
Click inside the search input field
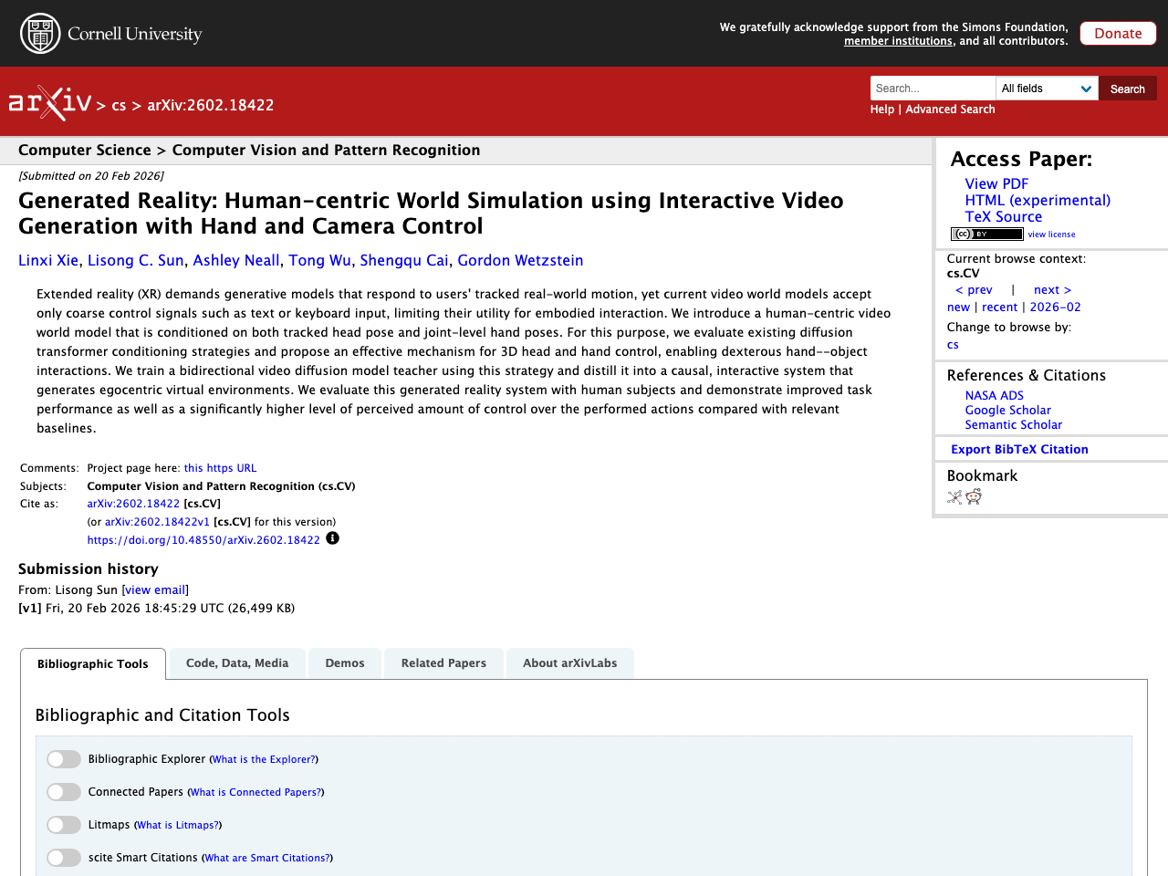tap(931, 88)
